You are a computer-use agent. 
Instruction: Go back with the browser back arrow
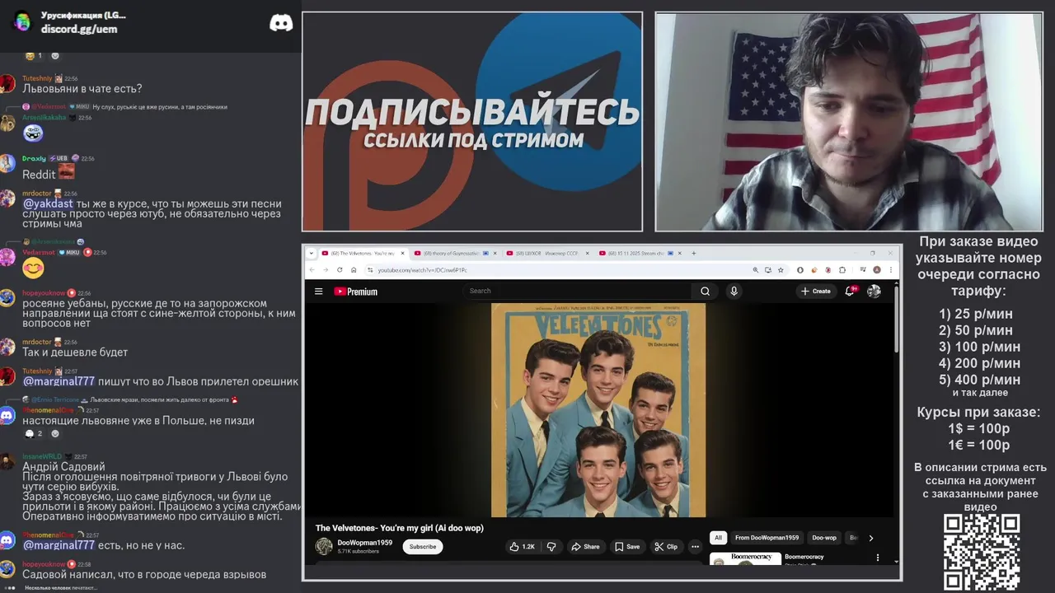point(312,269)
